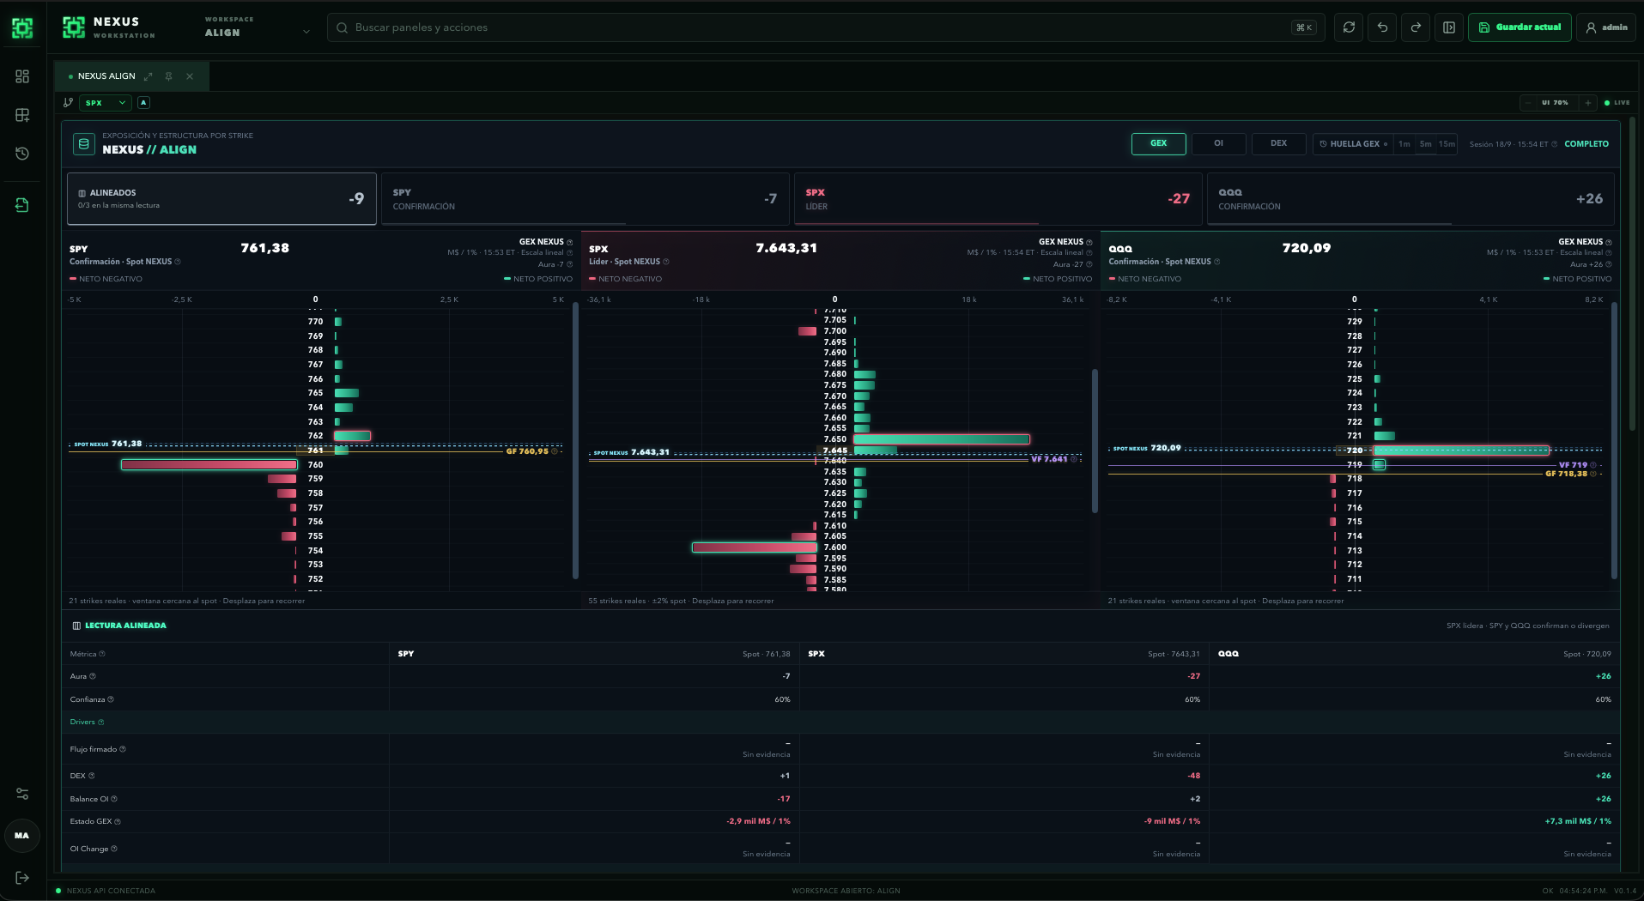The height and width of the screenshot is (901, 1644).
Task: Click the Nexus logo at top-left corner
Action: pos(22,27)
